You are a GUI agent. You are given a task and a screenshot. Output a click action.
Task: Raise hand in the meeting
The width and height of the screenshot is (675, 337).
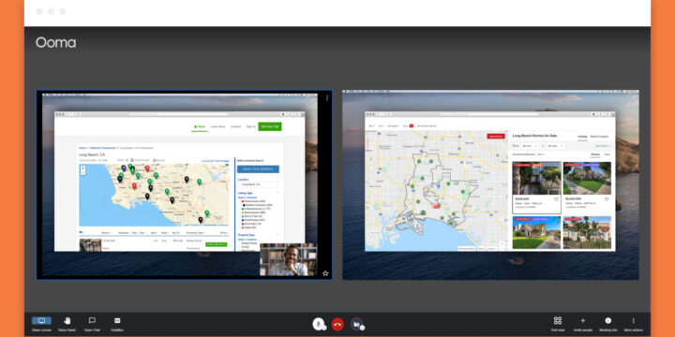pos(67,321)
